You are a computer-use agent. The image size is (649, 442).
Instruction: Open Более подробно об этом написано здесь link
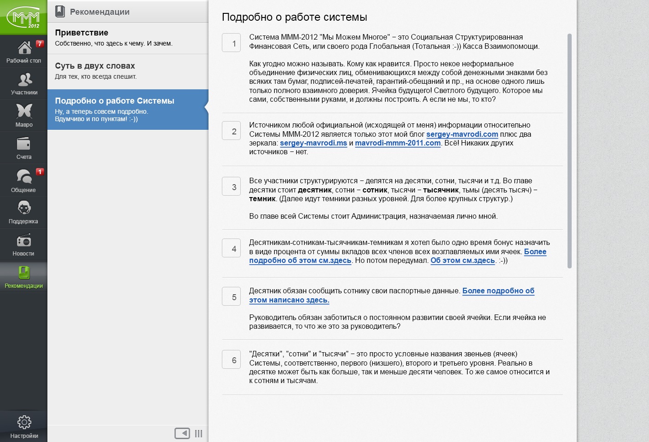click(392, 295)
